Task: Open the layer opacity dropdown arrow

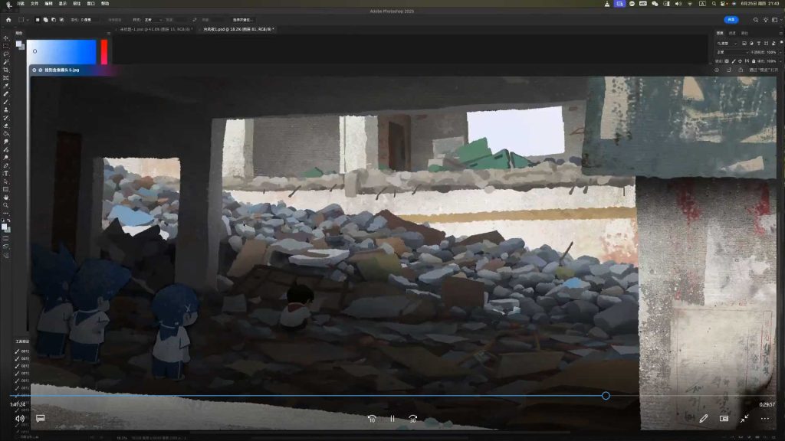Action: [x=779, y=52]
